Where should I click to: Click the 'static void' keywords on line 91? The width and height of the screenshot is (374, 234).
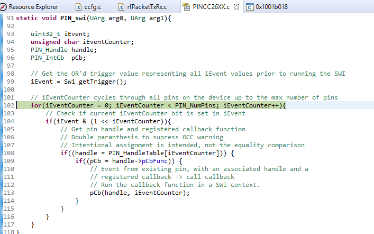tap(37, 18)
